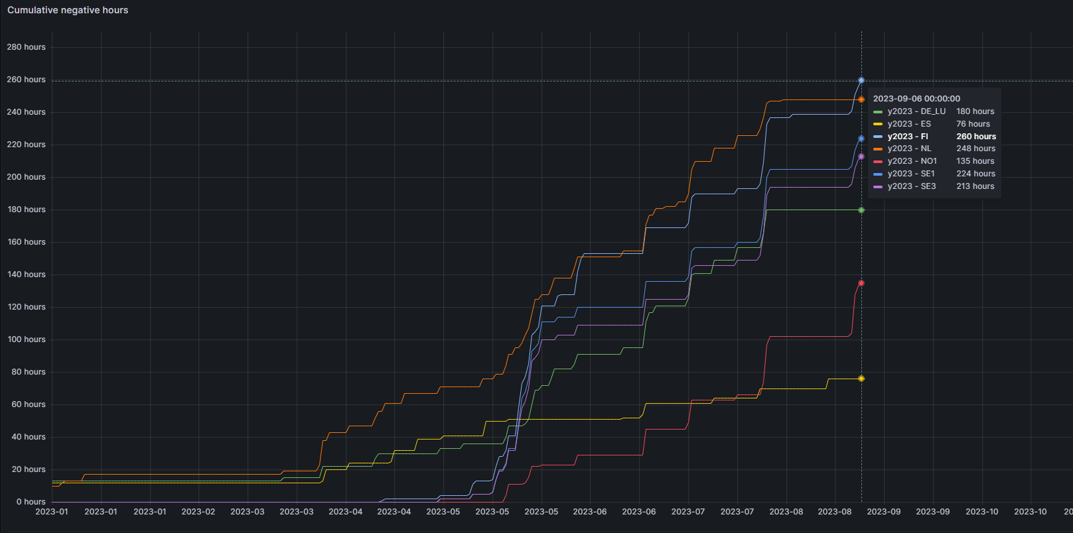
Task: Click the 248 hours value in the tooltip
Action: click(975, 148)
